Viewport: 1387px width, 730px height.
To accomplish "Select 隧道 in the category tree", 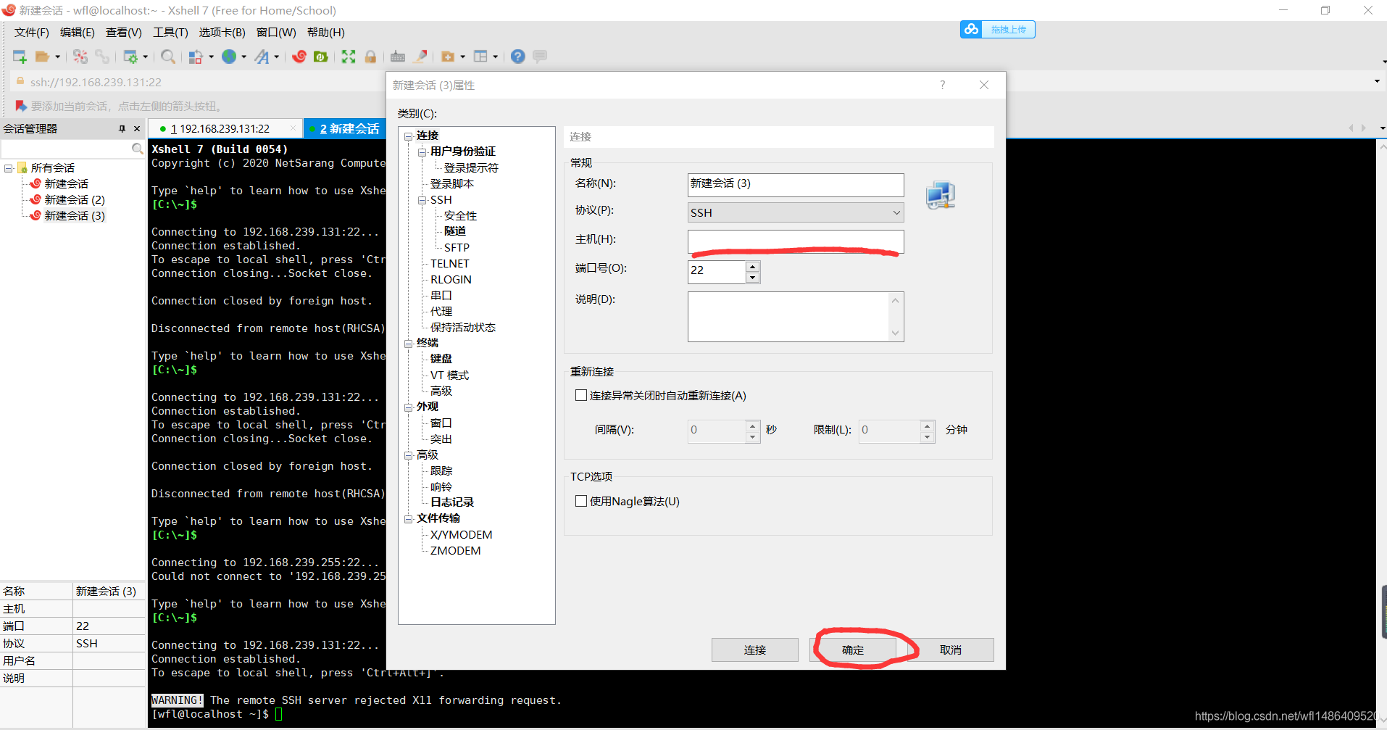I will pos(455,231).
